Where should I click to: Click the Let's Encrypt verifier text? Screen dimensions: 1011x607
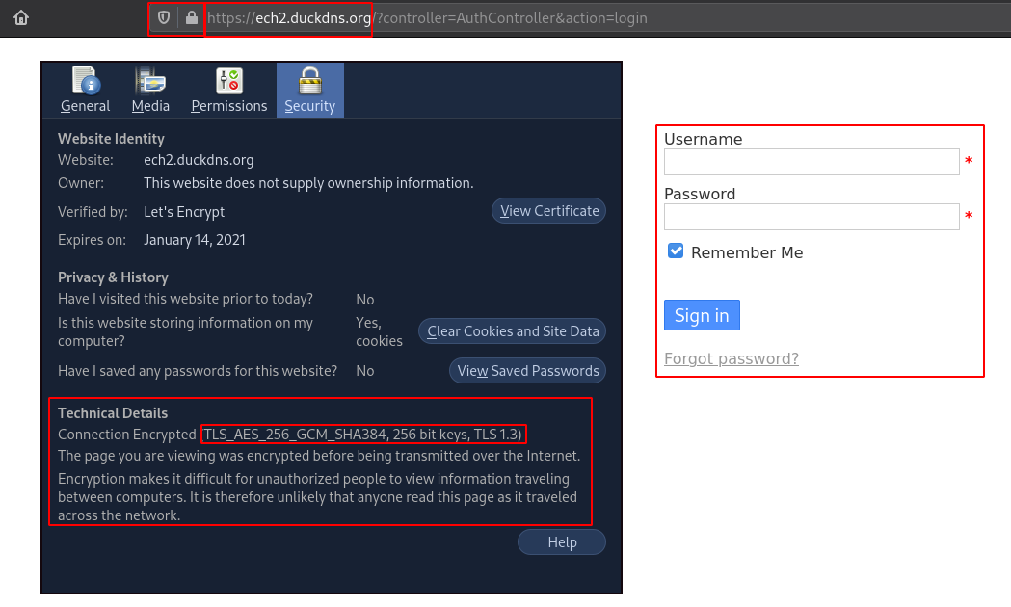184,212
